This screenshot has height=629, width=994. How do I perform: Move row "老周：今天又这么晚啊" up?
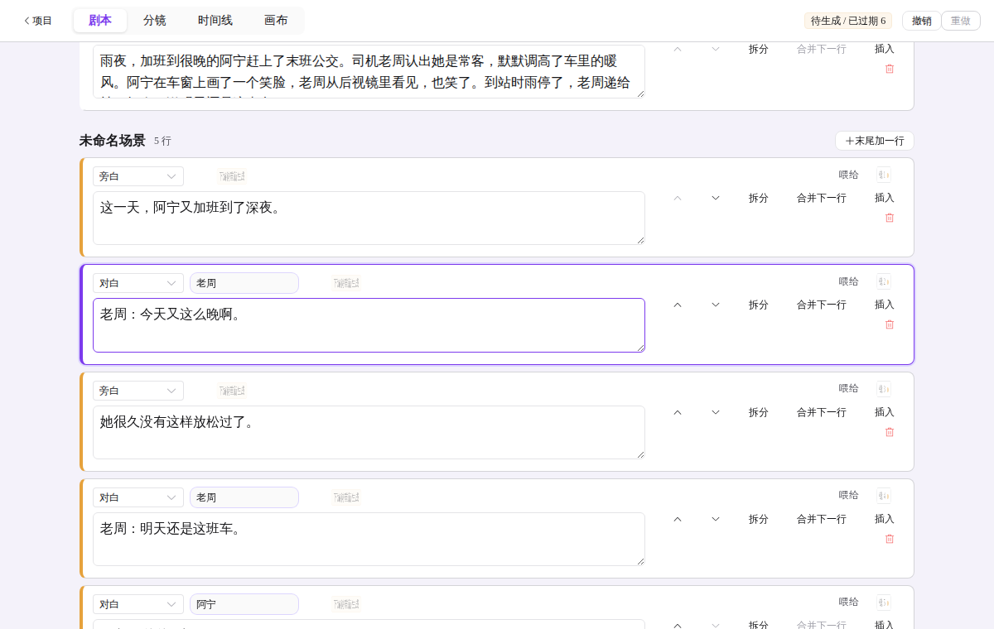[678, 305]
